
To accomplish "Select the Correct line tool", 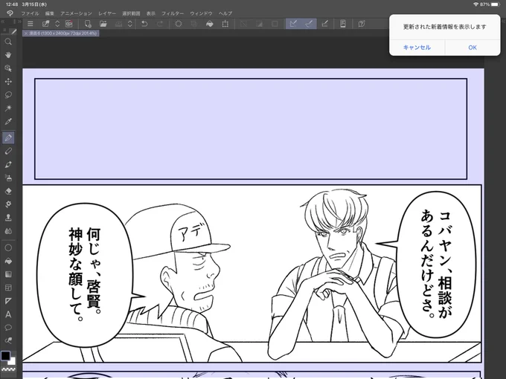I will [8, 340].
